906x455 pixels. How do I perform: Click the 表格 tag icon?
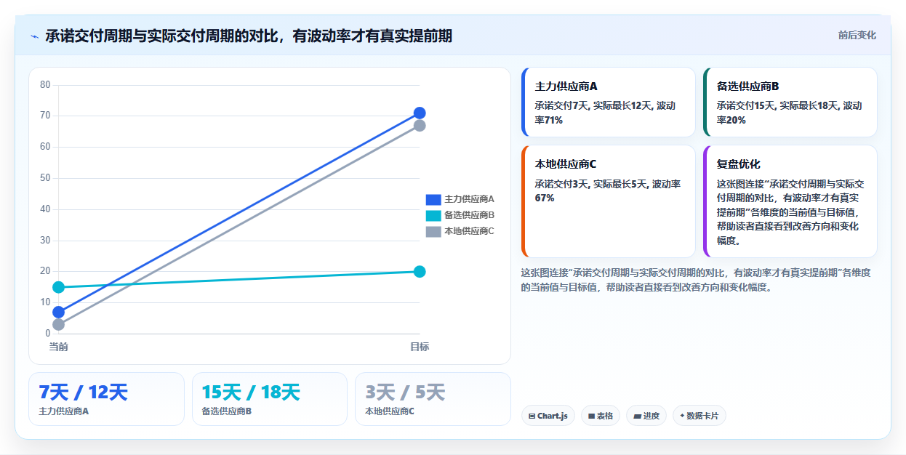click(591, 416)
